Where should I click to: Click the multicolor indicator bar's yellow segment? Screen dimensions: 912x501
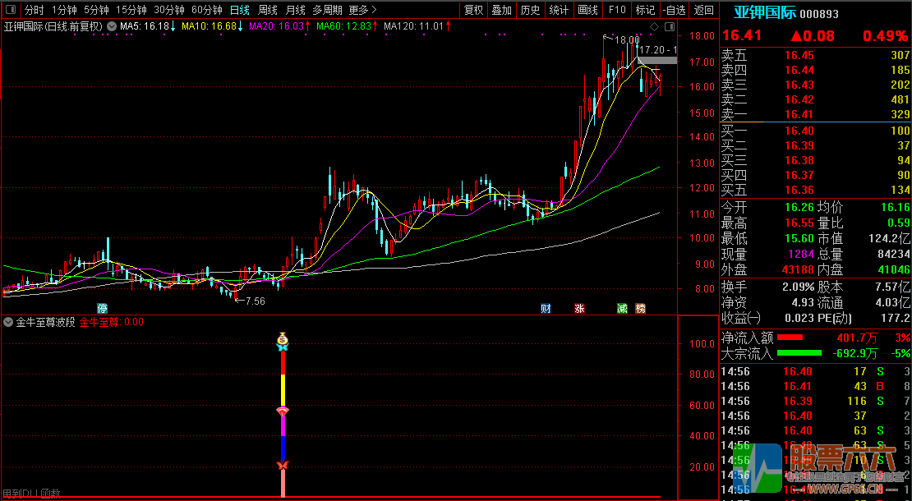283,390
